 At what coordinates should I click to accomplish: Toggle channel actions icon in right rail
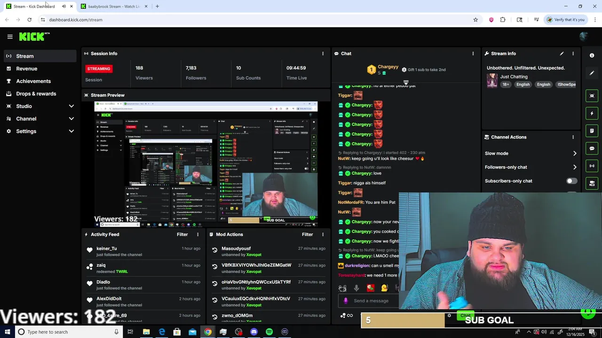tap(592, 183)
